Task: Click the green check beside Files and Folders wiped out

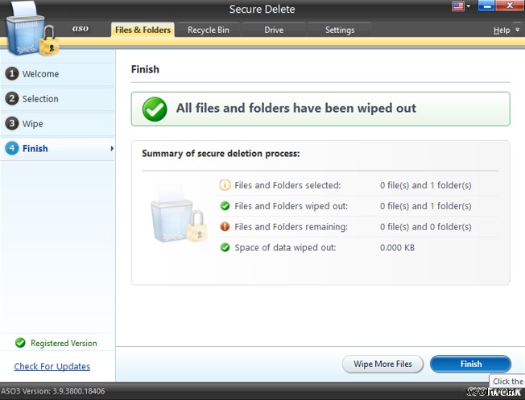Action: coord(225,206)
